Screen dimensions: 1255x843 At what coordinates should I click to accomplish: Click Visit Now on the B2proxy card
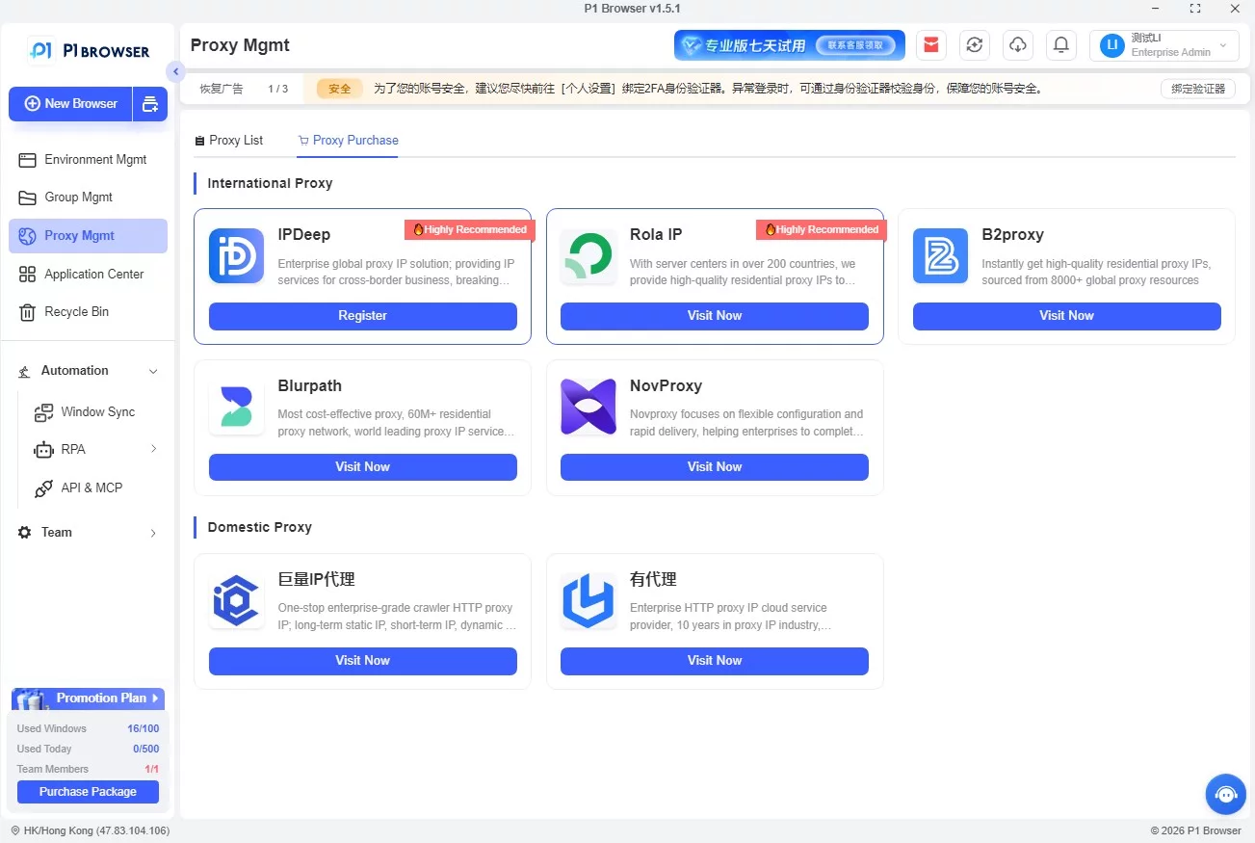(1067, 316)
